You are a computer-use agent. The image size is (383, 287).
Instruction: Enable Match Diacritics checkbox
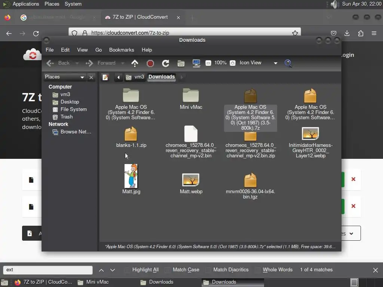click(208, 270)
